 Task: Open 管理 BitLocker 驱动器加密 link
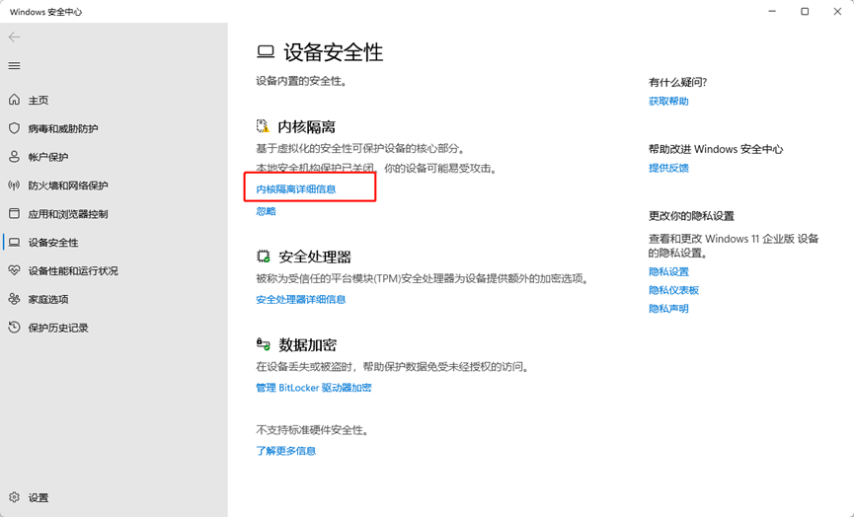314,388
